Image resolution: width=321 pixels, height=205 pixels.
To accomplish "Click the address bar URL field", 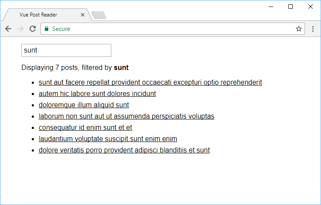I will click(x=173, y=29).
